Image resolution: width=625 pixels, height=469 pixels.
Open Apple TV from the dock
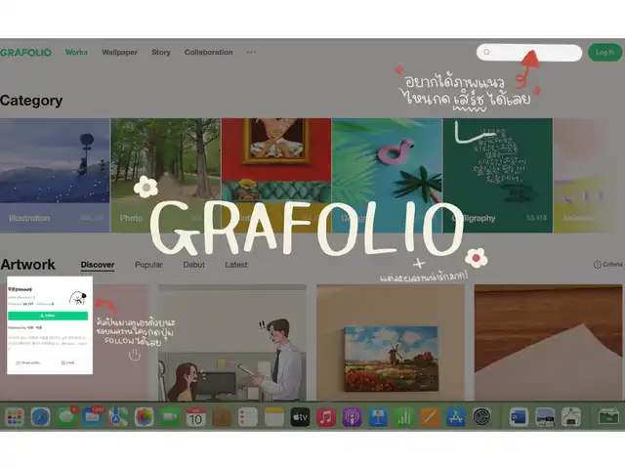[x=300, y=417]
